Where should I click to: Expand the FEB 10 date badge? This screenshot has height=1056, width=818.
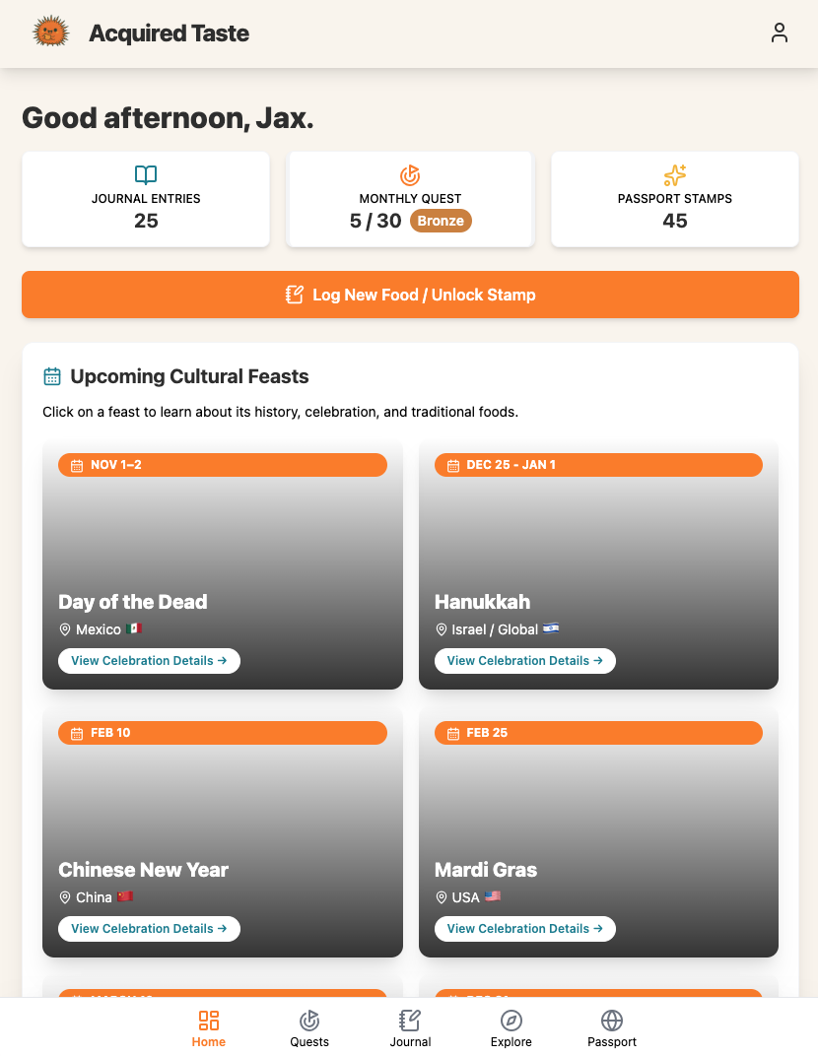[222, 732]
